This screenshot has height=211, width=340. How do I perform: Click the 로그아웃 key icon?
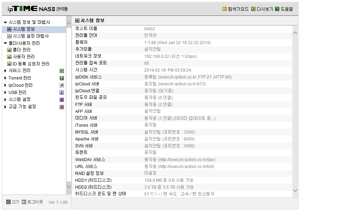(x=24, y=202)
